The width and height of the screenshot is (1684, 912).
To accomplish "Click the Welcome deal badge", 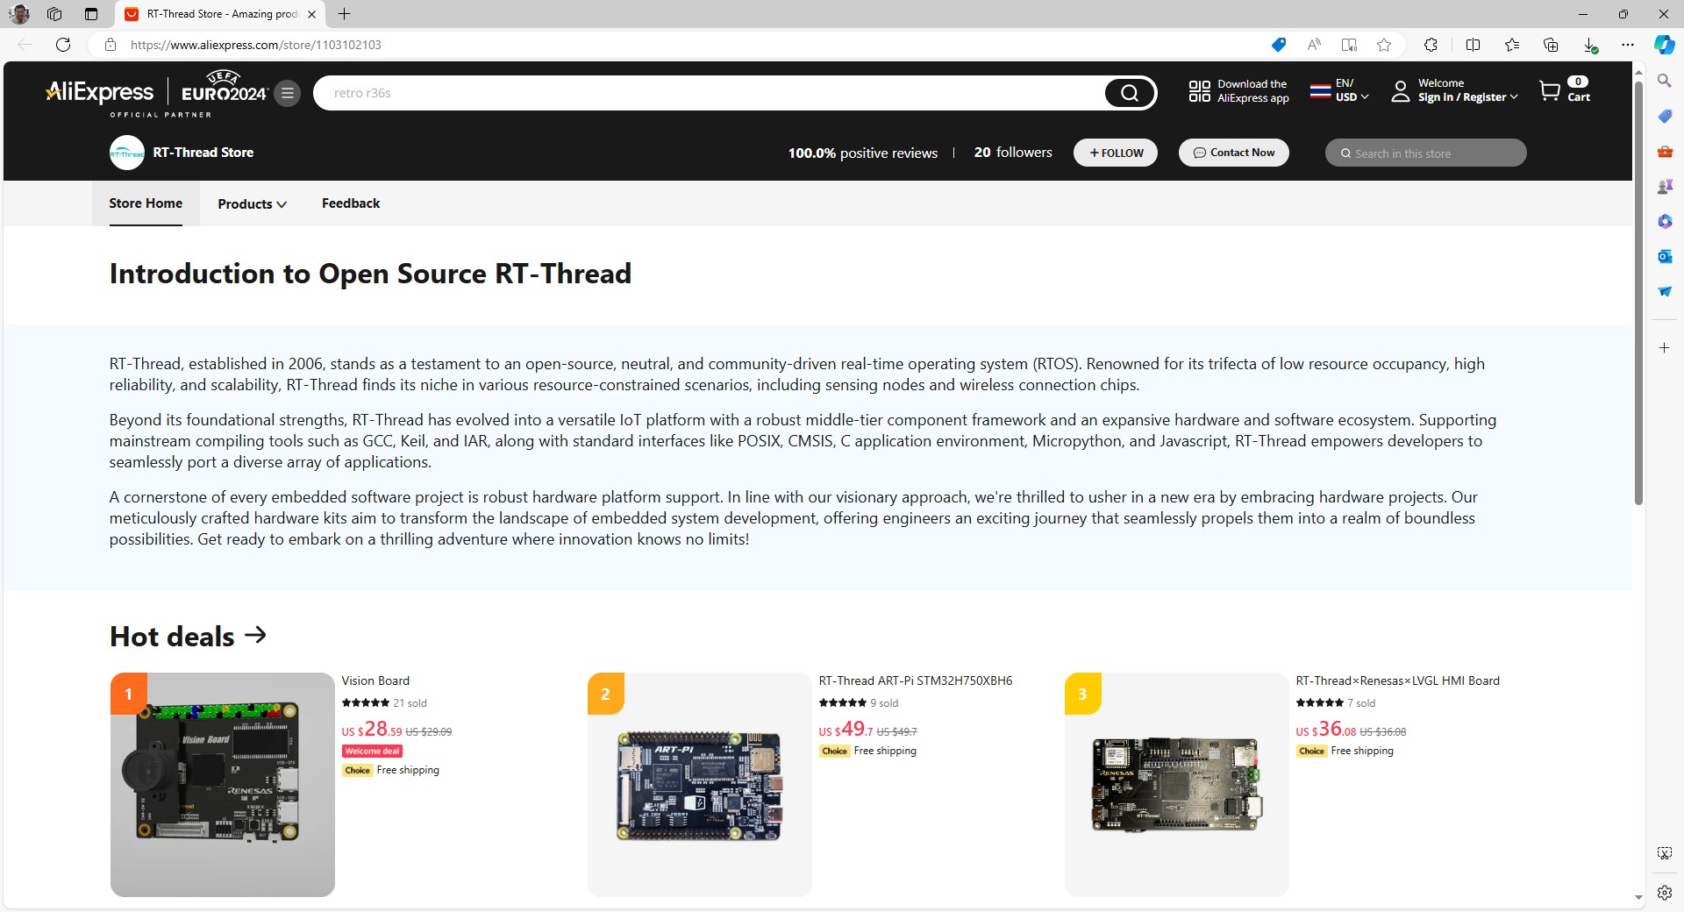I will tap(372, 752).
